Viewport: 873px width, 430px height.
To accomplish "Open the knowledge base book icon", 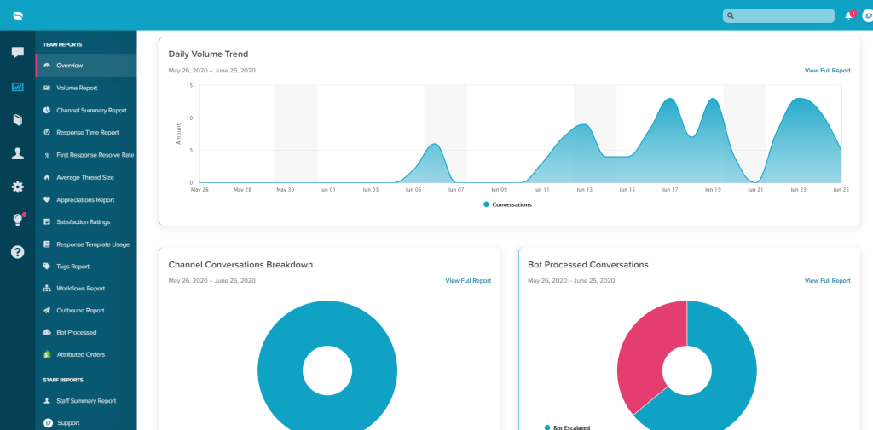I will [18, 119].
